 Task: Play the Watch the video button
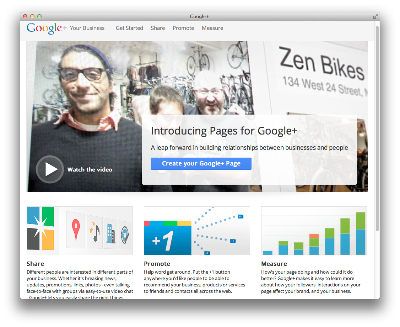coord(50,169)
